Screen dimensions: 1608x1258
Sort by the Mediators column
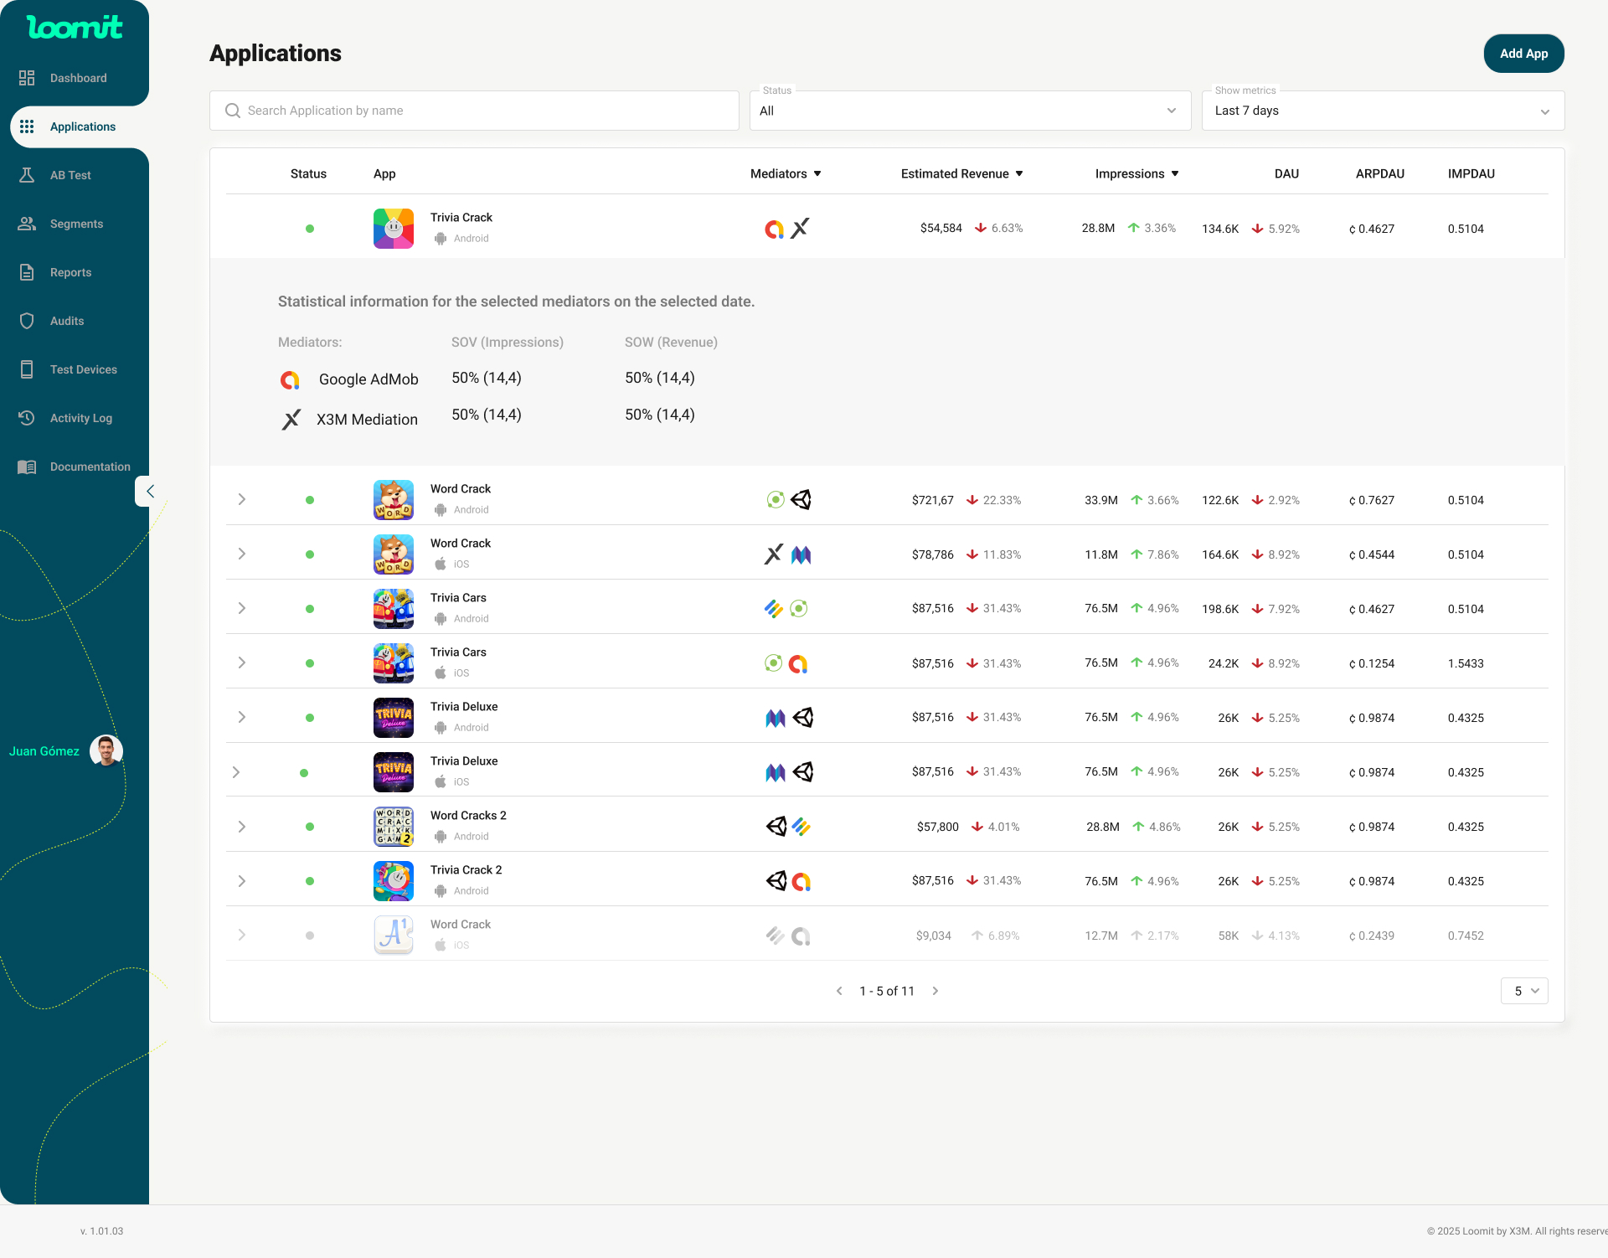coord(786,173)
